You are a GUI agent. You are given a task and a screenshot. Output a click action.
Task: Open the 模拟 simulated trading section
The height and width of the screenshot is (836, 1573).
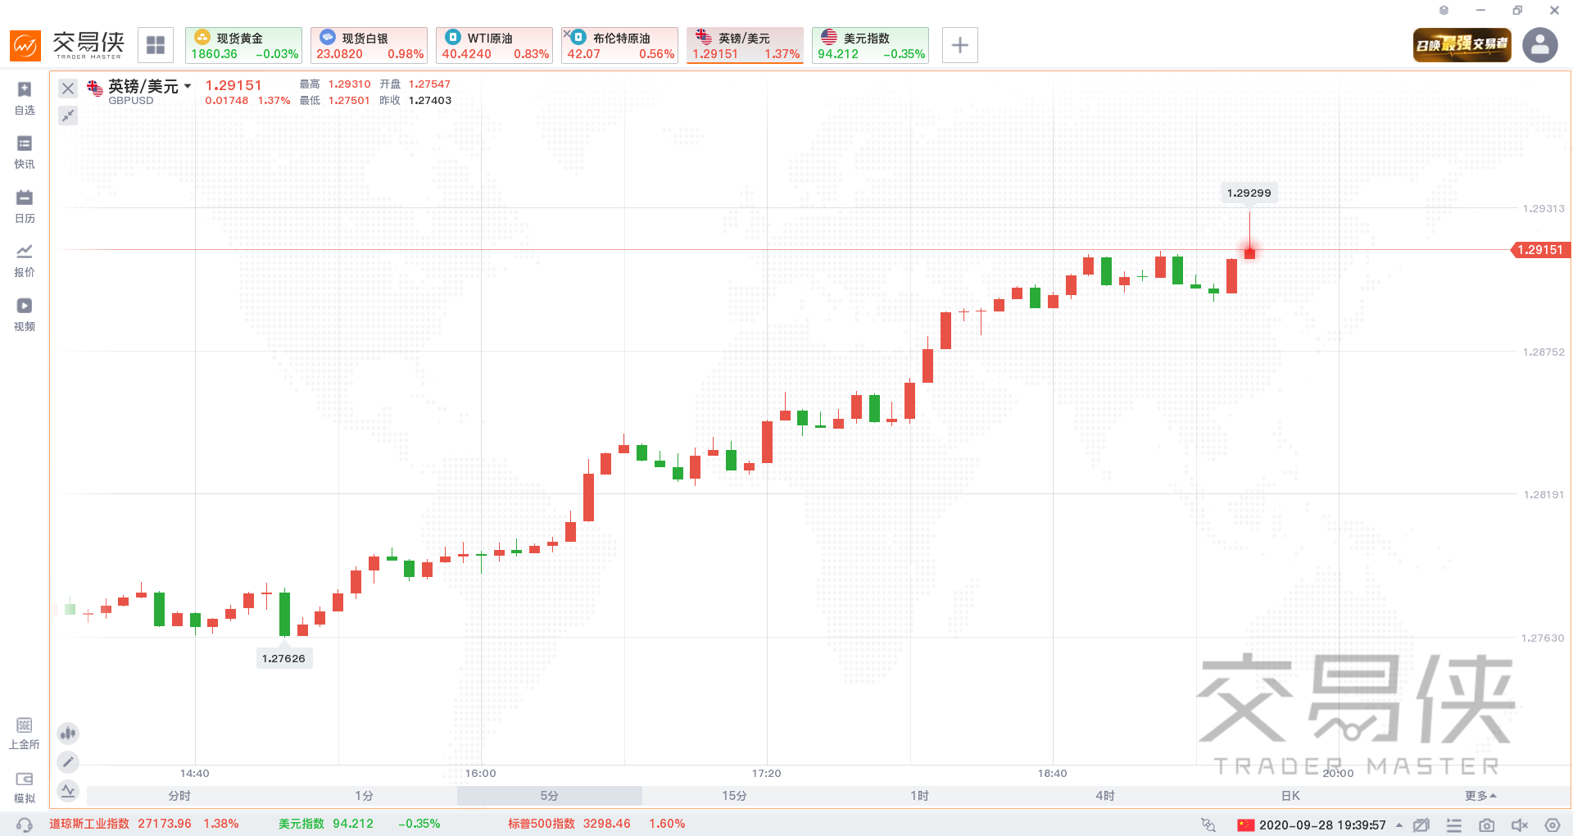pos(25,787)
